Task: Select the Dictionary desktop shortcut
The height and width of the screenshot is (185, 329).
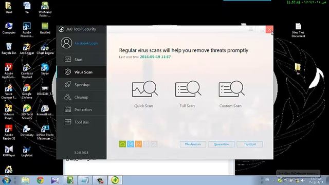Action: 27,131
